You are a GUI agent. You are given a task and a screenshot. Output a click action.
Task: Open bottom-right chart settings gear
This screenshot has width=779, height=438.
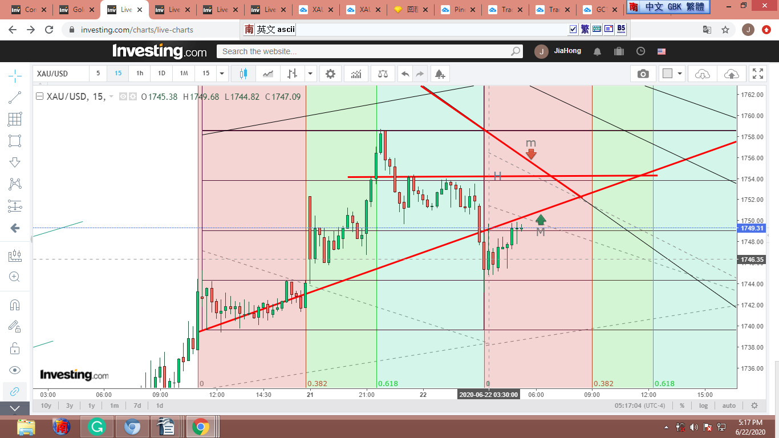[754, 405]
